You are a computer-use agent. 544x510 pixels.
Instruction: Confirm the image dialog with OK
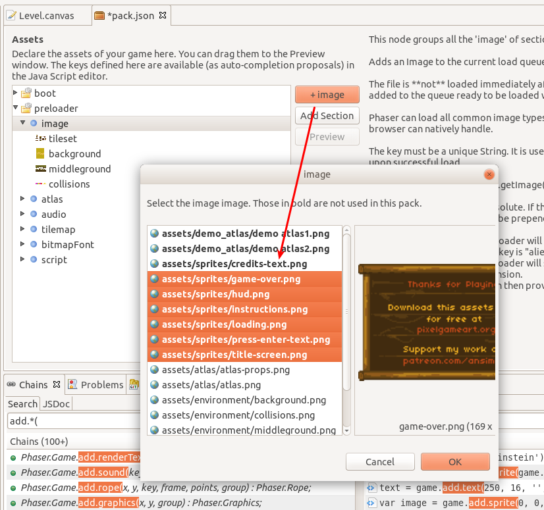point(454,461)
